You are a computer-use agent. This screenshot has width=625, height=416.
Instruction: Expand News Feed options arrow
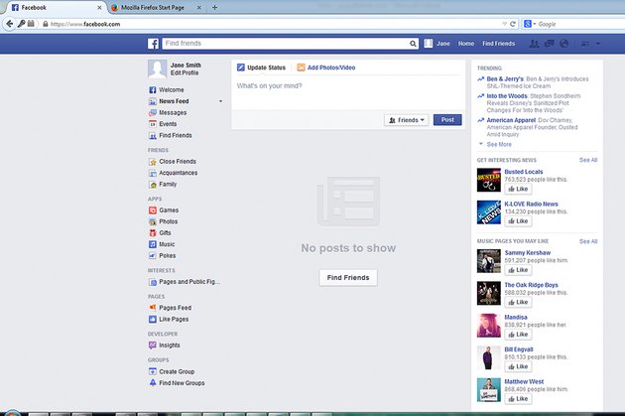[220, 101]
